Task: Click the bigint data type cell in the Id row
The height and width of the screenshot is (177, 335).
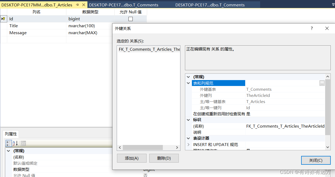Action: click(90, 19)
